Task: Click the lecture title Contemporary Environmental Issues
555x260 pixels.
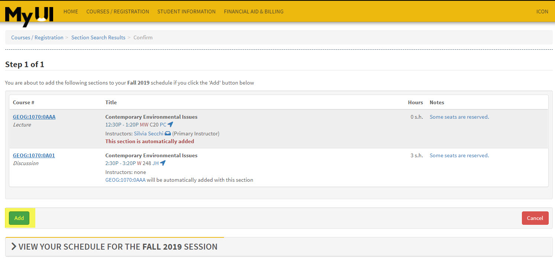Action: [x=152, y=117]
